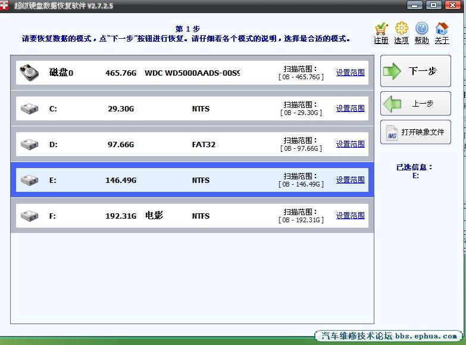466x345 pixels.
Task: Click the 选项 text link
Action: coord(402,40)
